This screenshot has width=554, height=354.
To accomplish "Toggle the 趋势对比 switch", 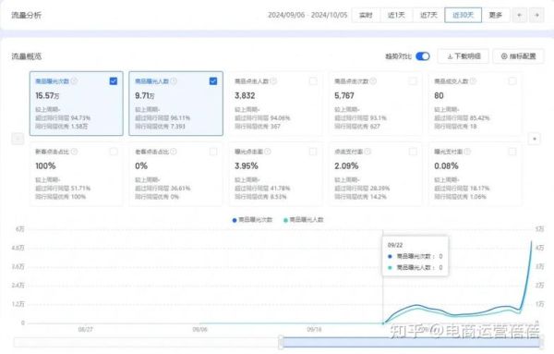I will (423, 56).
